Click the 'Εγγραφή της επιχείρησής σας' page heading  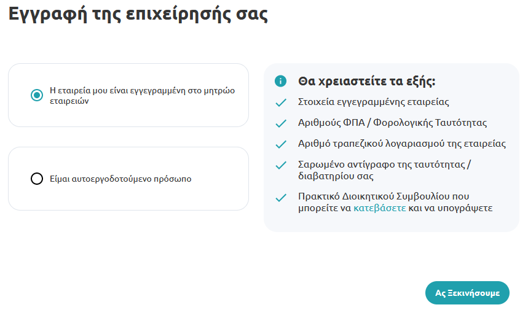point(138,15)
